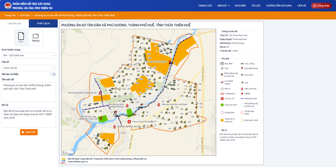Switch to the Lớp Dữ Liệu tab
Image resolution: width=336 pixels, height=167 pixels.
pos(14,23)
